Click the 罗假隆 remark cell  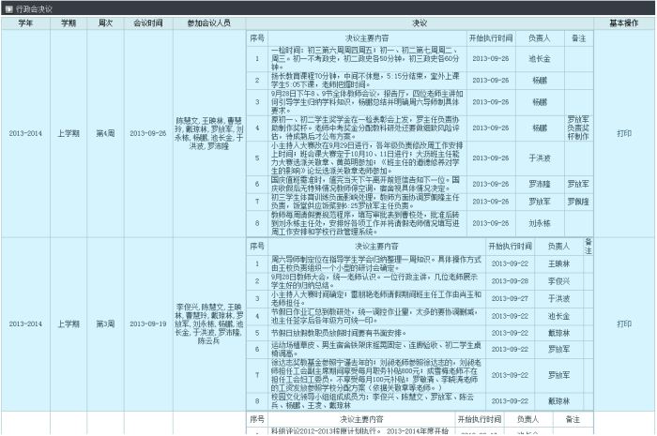(x=578, y=202)
